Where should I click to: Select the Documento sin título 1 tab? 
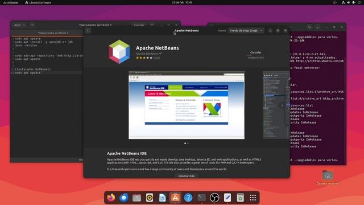point(53,33)
